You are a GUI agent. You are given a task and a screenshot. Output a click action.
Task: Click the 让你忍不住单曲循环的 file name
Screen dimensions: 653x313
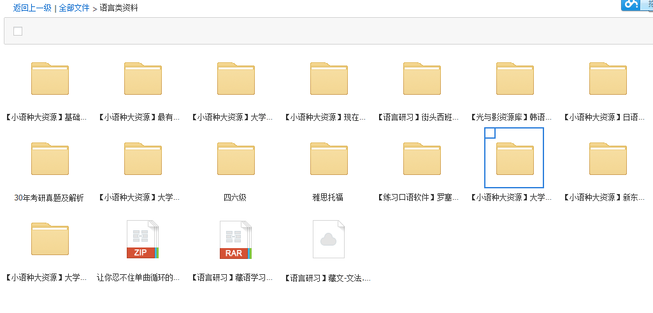point(138,277)
